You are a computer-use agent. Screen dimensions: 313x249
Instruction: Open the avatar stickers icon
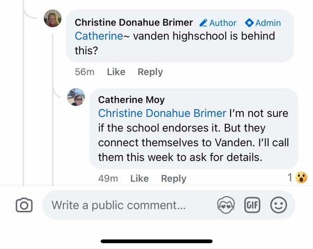tap(227, 206)
